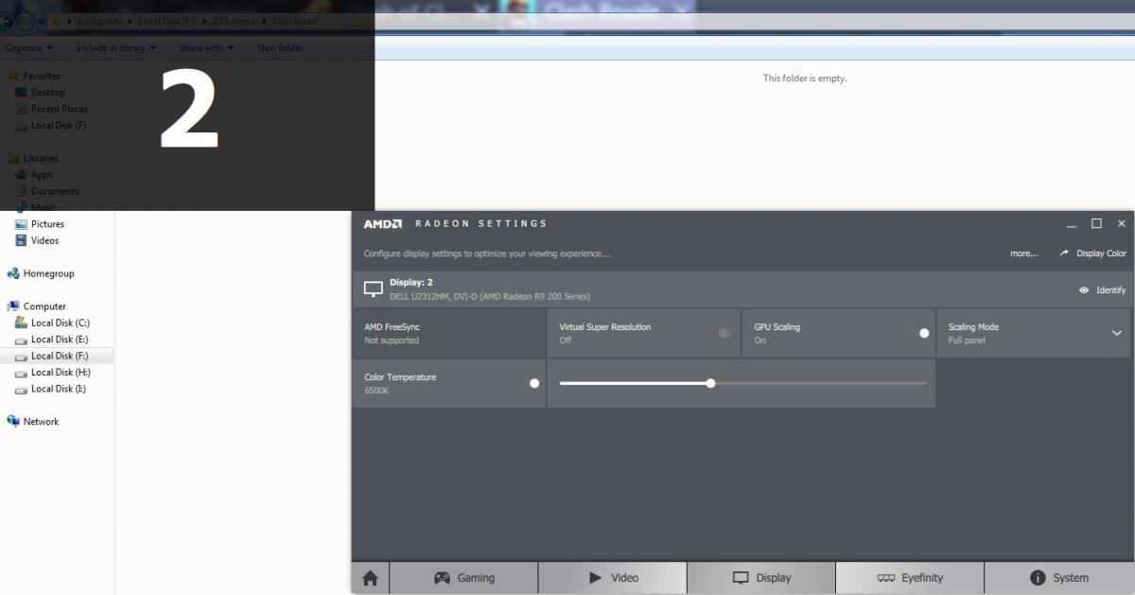Select Homegroup in navigation pane
This screenshot has height=595, width=1135.
pyautogui.click(x=48, y=273)
